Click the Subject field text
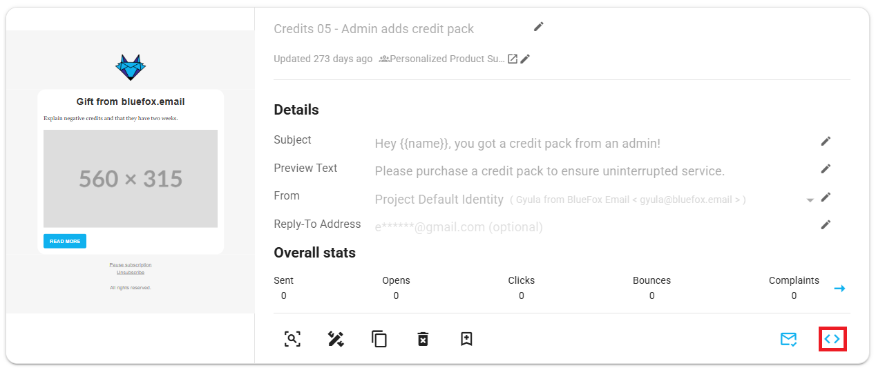Image resolution: width=876 pixels, height=368 pixels. click(x=517, y=144)
